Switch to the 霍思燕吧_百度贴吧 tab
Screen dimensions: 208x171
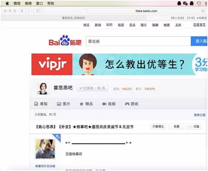click(x=73, y=18)
